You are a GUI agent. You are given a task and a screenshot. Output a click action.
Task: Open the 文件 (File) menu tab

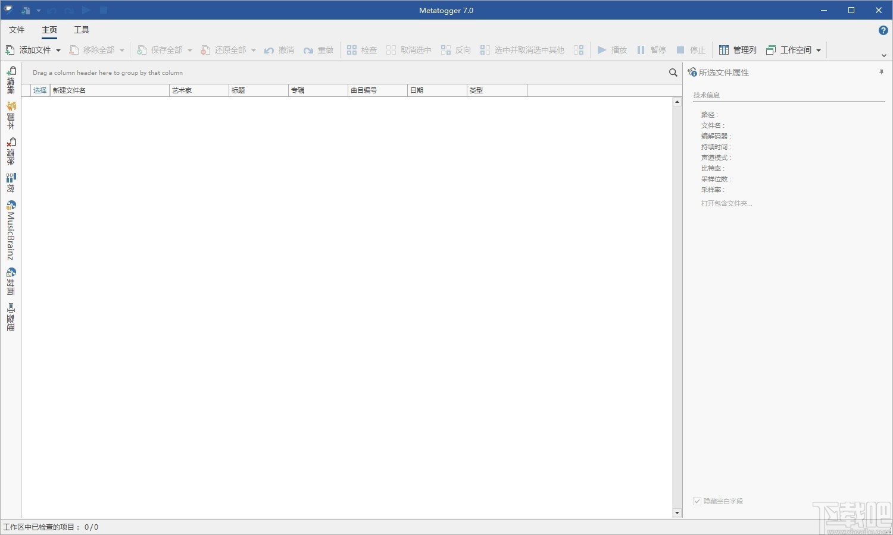17,30
